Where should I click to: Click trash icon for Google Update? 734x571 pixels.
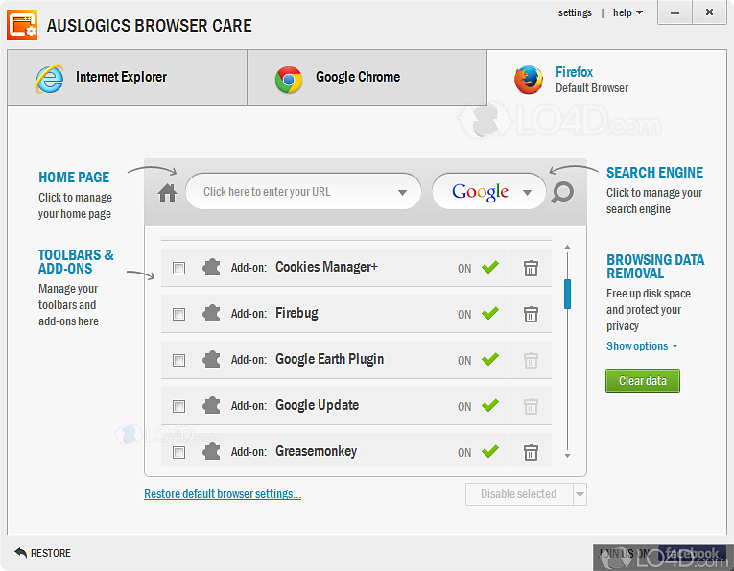[x=531, y=406]
